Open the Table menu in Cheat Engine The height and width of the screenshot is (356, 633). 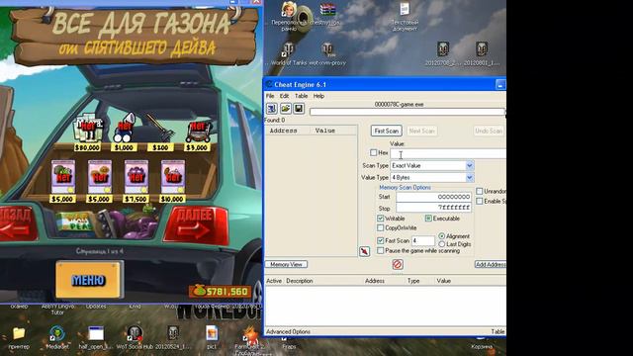pos(301,96)
